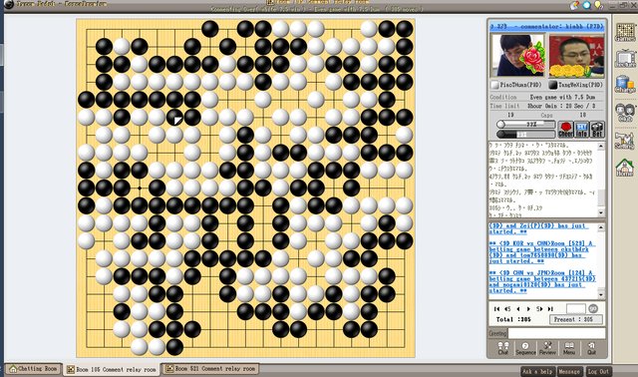Viewport: 638px width, 377px height.
Task: Switch to Room 521 Comment relay room tab
Action: [210, 369]
